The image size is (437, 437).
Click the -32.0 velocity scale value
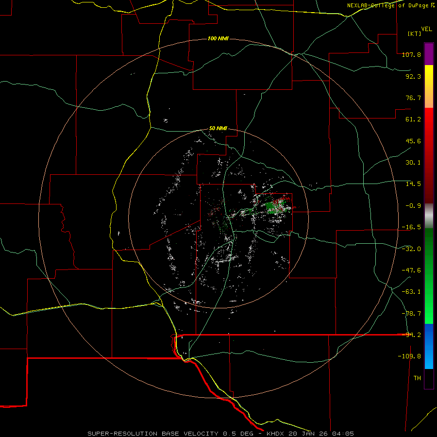click(x=411, y=249)
